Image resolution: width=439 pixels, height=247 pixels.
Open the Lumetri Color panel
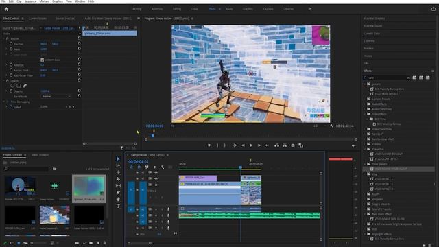372,34
